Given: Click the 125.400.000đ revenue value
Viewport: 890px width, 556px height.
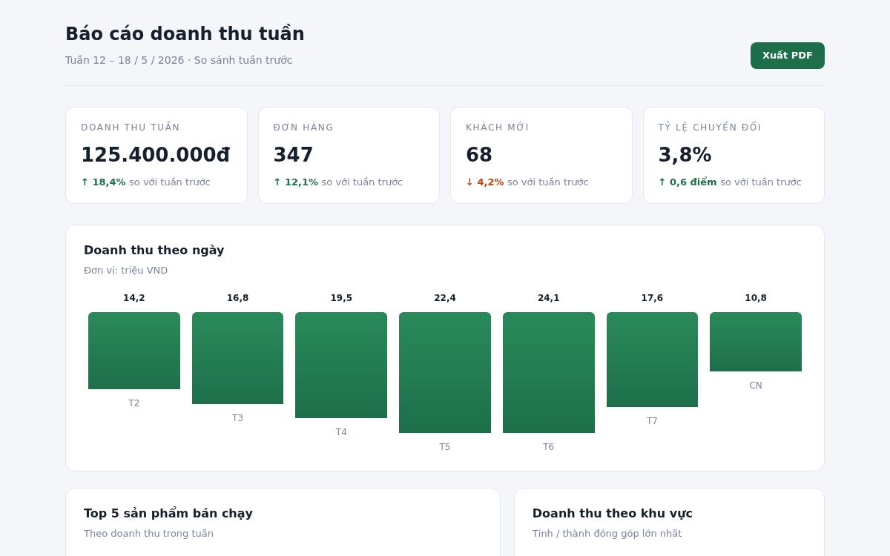Looking at the screenshot, I should (155, 155).
